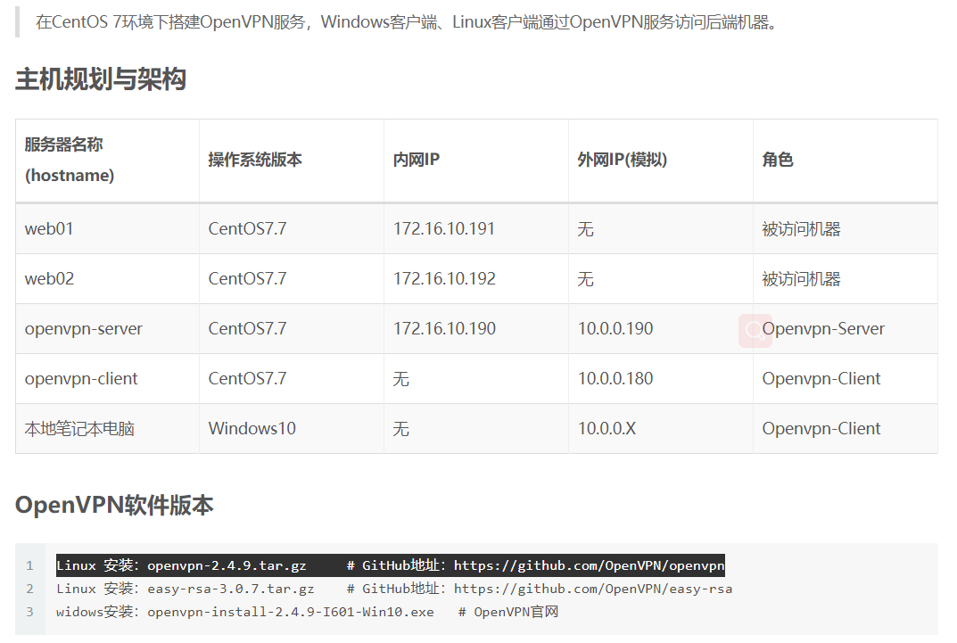
Task: Click CentOS7.7 in the web01 row
Action: pyautogui.click(x=247, y=229)
